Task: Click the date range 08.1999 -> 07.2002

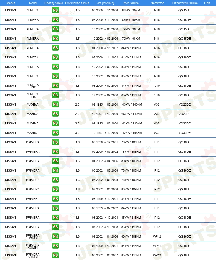Action: pyautogui.click(x=105, y=208)
